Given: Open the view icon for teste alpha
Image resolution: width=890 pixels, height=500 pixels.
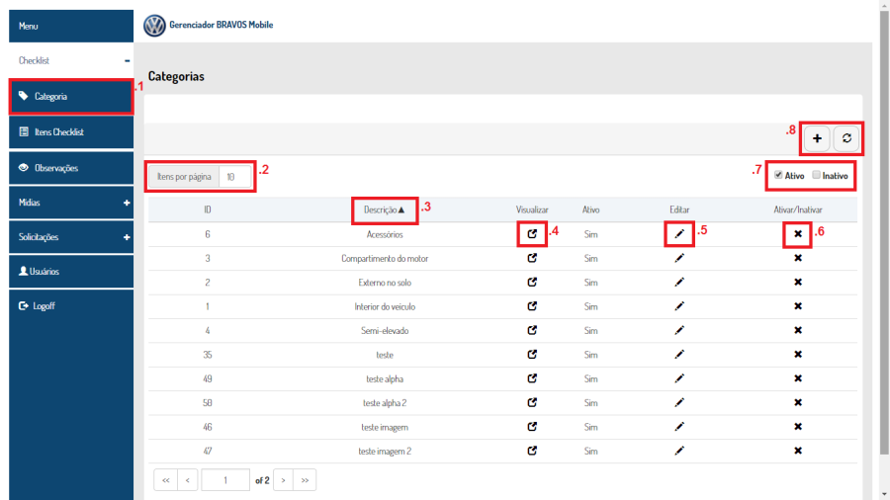Looking at the screenshot, I should point(533,378).
